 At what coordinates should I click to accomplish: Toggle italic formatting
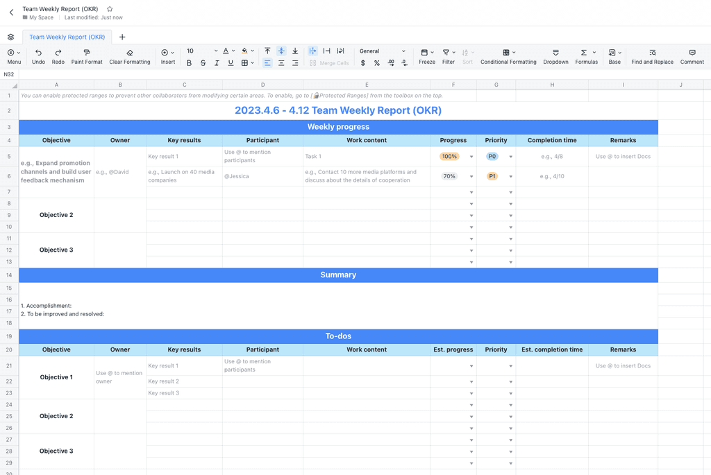click(x=216, y=62)
